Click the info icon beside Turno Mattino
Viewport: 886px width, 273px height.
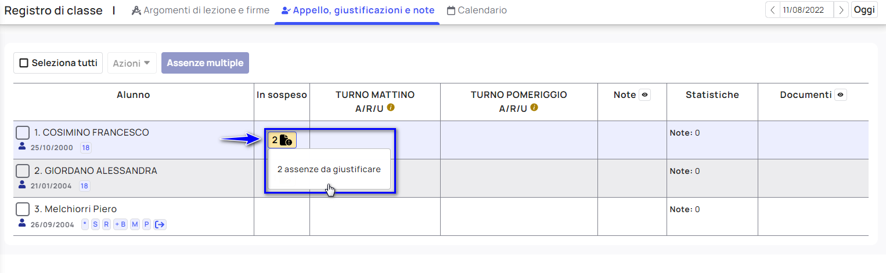tap(391, 108)
